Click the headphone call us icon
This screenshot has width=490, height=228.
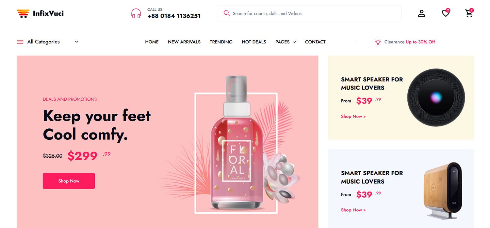[136, 13]
